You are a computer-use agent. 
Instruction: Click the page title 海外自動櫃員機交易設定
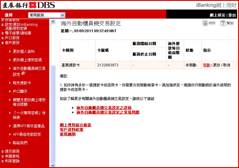point(91,23)
